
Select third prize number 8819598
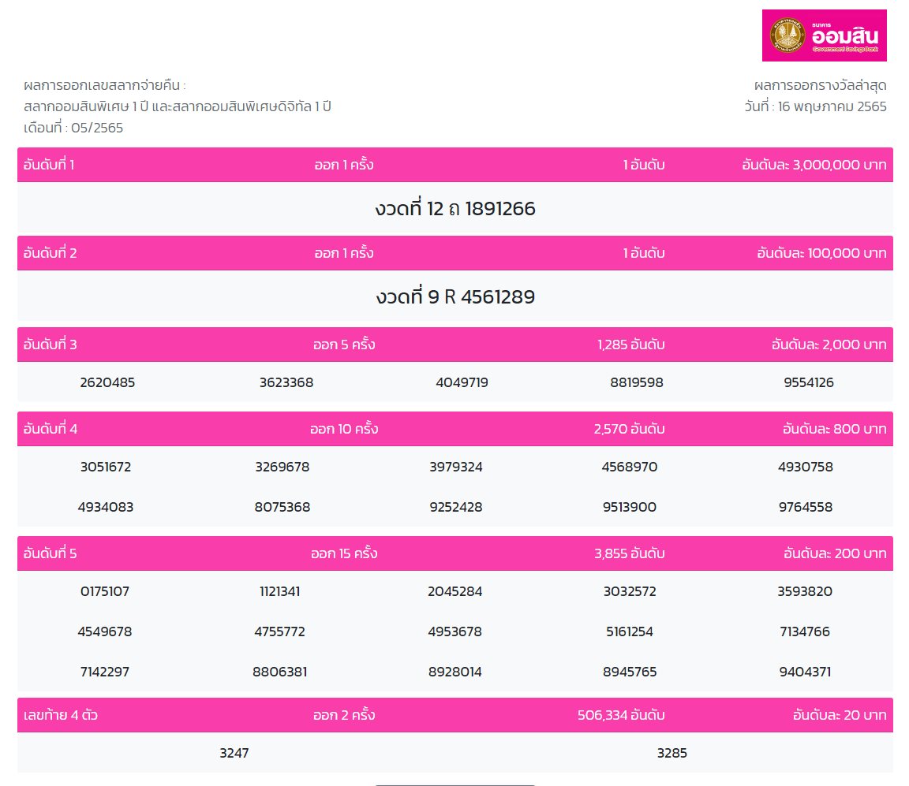pos(637,382)
